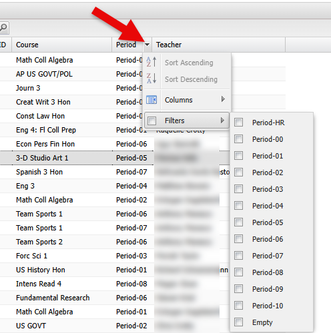This screenshot has width=331, height=333.
Task: Click the Sort Ascending A-Z icon
Action: click(151, 62)
